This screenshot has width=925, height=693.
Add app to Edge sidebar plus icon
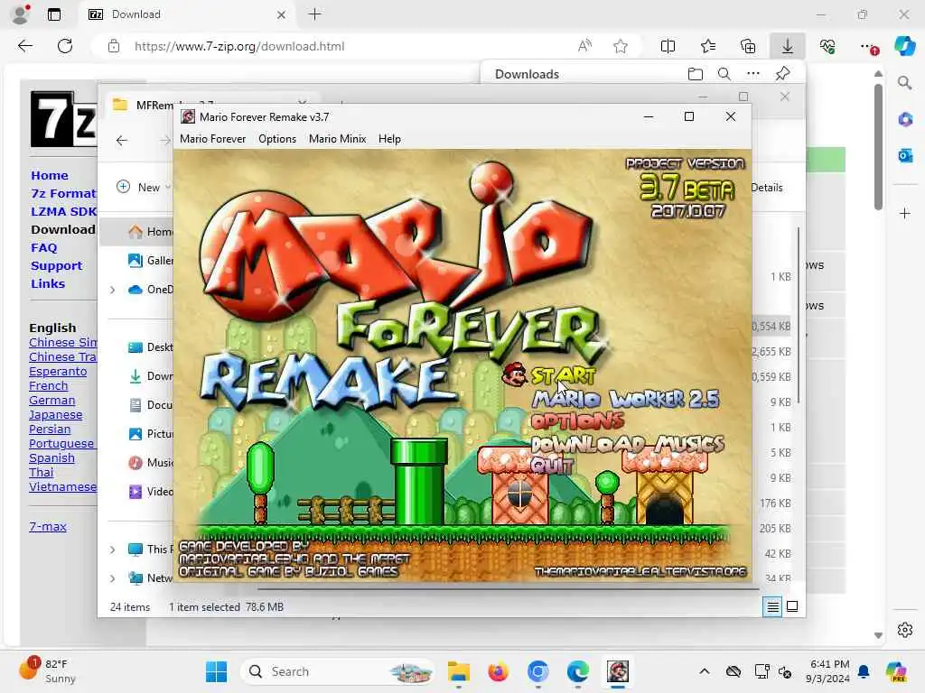pyautogui.click(x=905, y=213)
